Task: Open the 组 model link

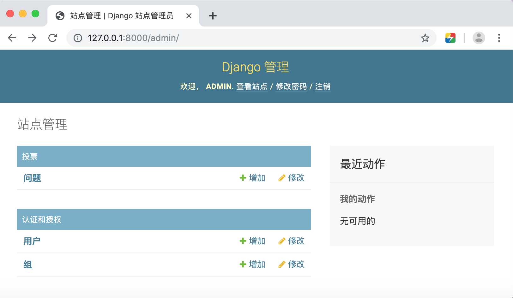Action: tap(28, 265)
